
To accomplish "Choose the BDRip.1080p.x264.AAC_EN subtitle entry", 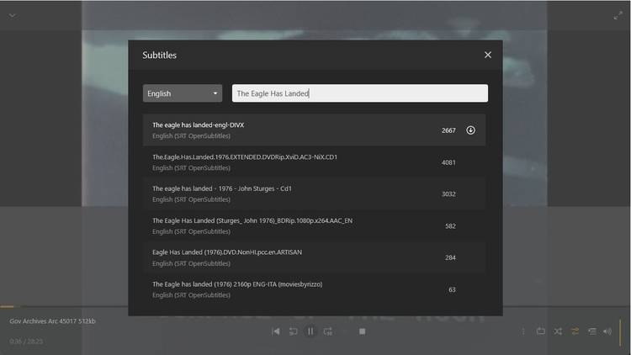I will [314, 225].
